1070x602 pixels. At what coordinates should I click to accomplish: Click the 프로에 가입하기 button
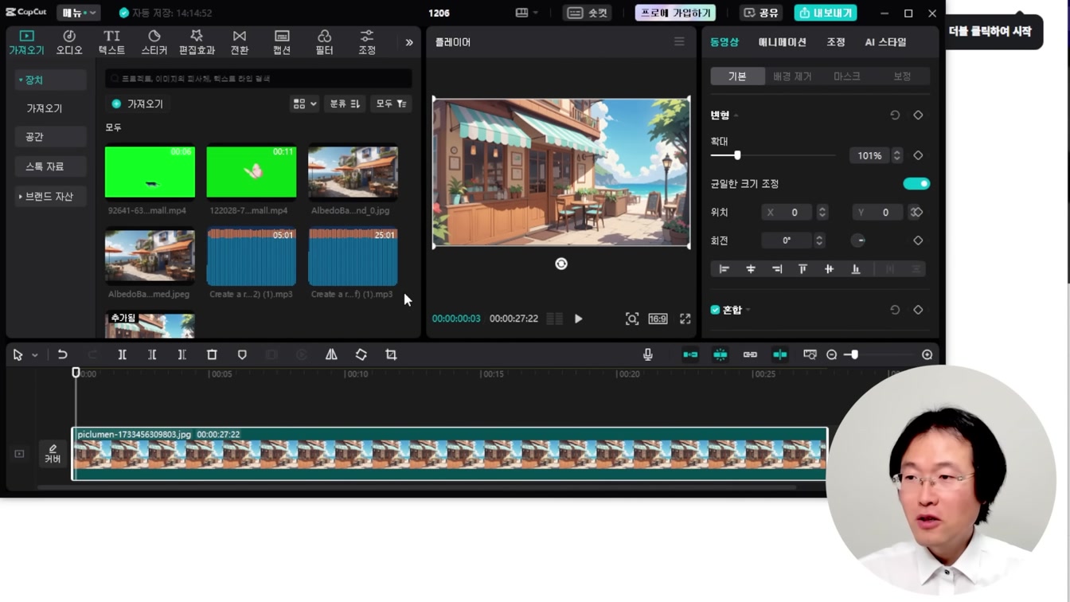click(675, 13)
